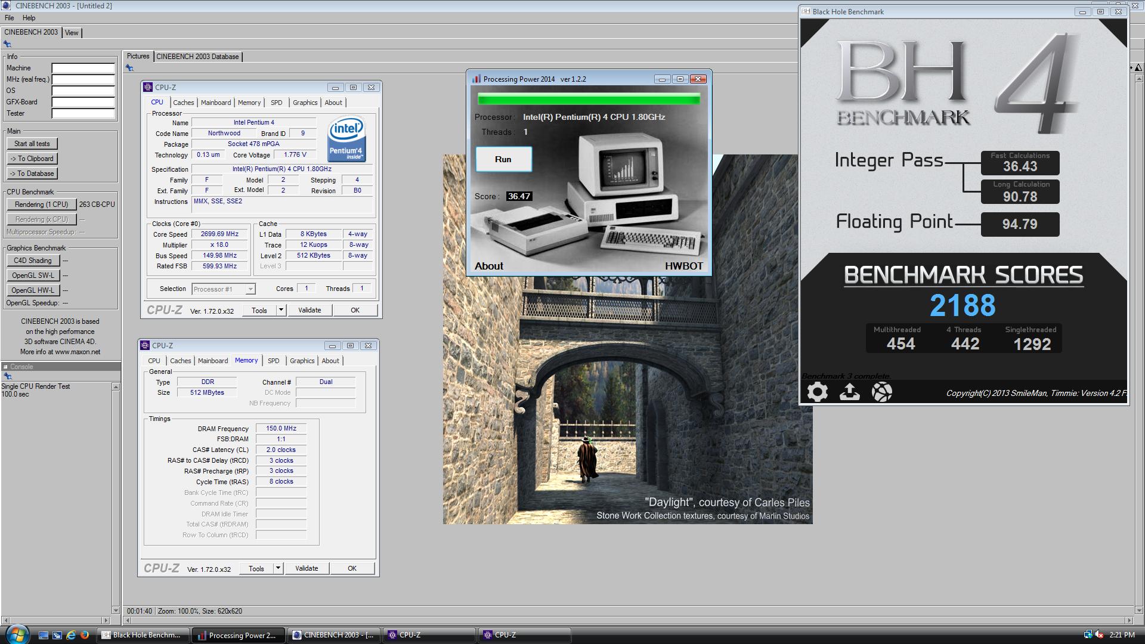Click the upload icon in Black Hole Benchmark
The width and height of the screenshot is (1145, 644).
850,392
